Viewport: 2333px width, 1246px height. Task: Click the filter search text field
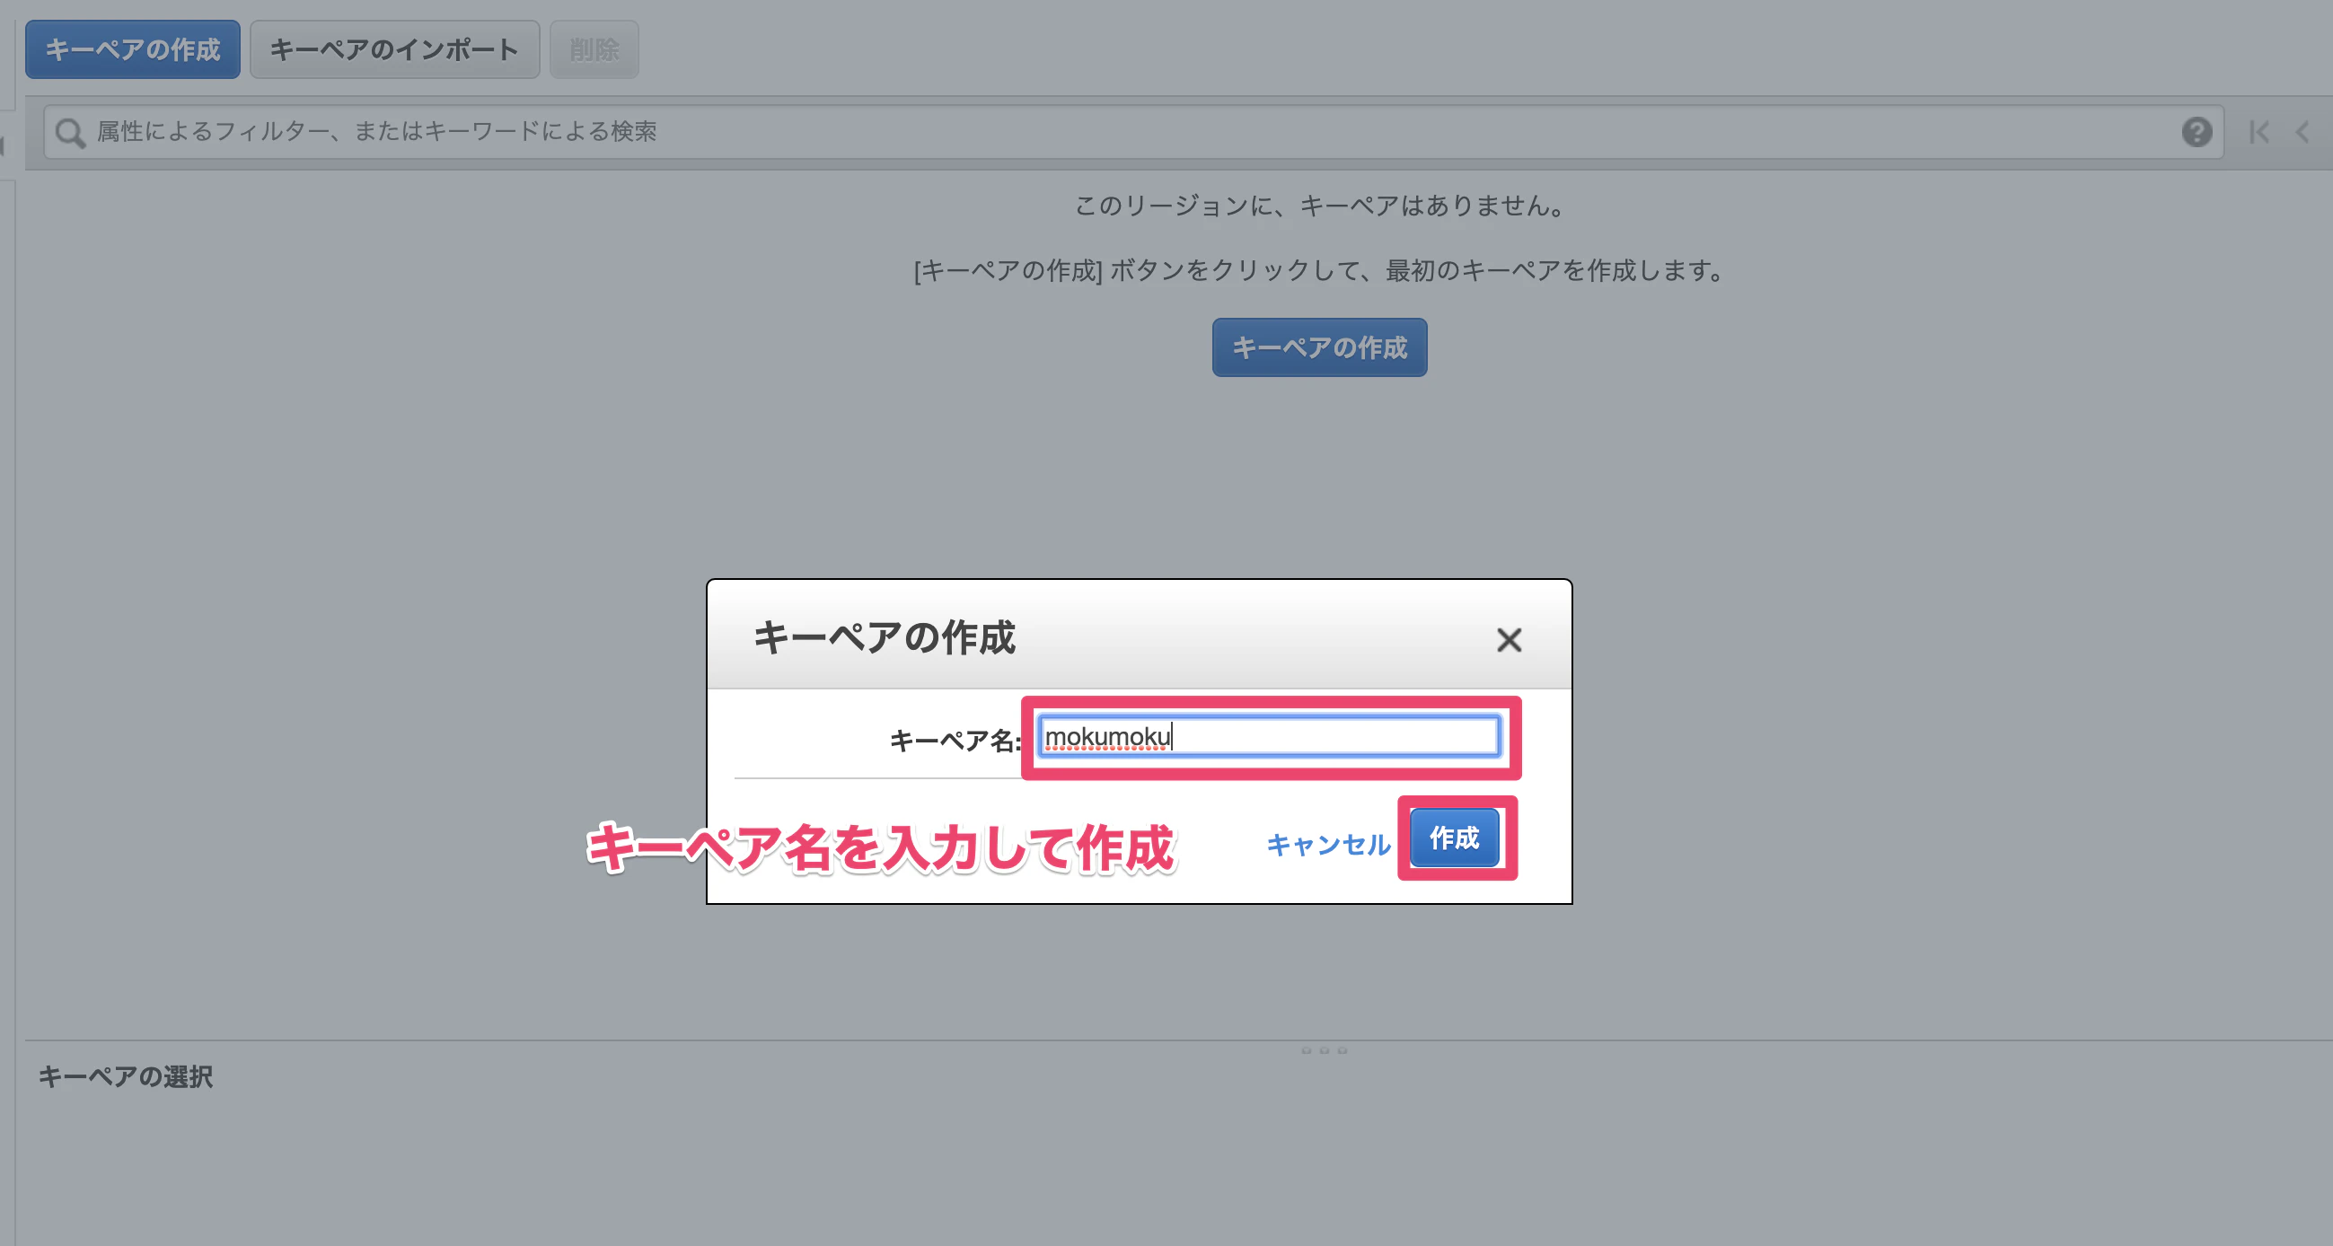[1134, 132]
